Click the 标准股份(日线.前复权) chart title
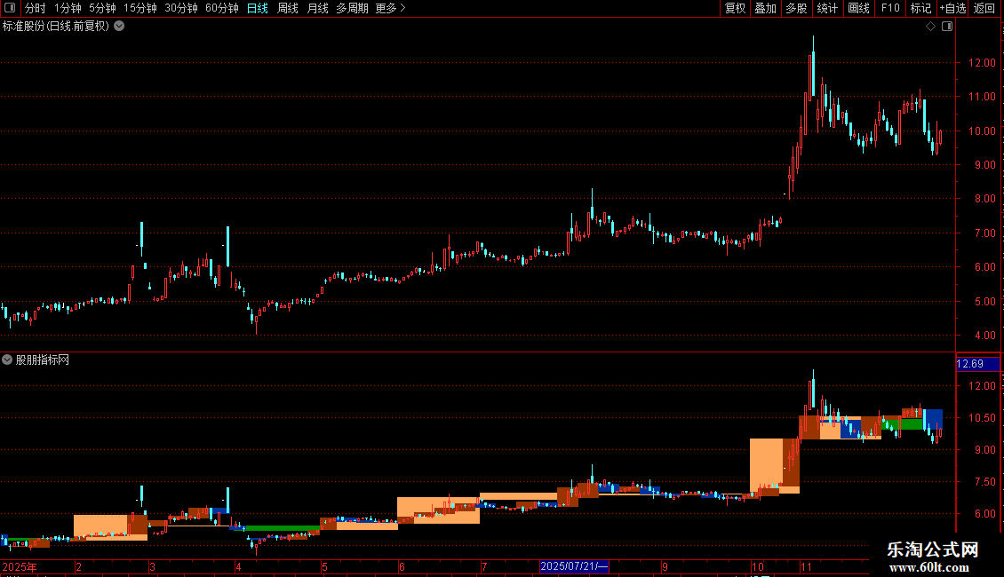The height and width of the screenshot is (577, 1004). (56, 27)
